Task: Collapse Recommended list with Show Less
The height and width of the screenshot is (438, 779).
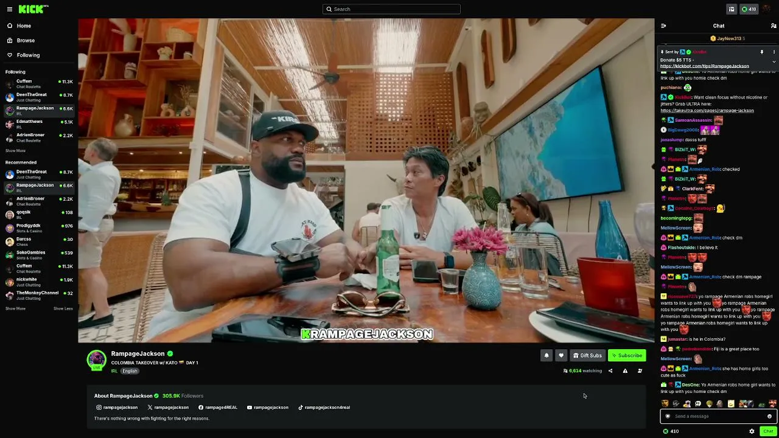Action: (63, 308)
